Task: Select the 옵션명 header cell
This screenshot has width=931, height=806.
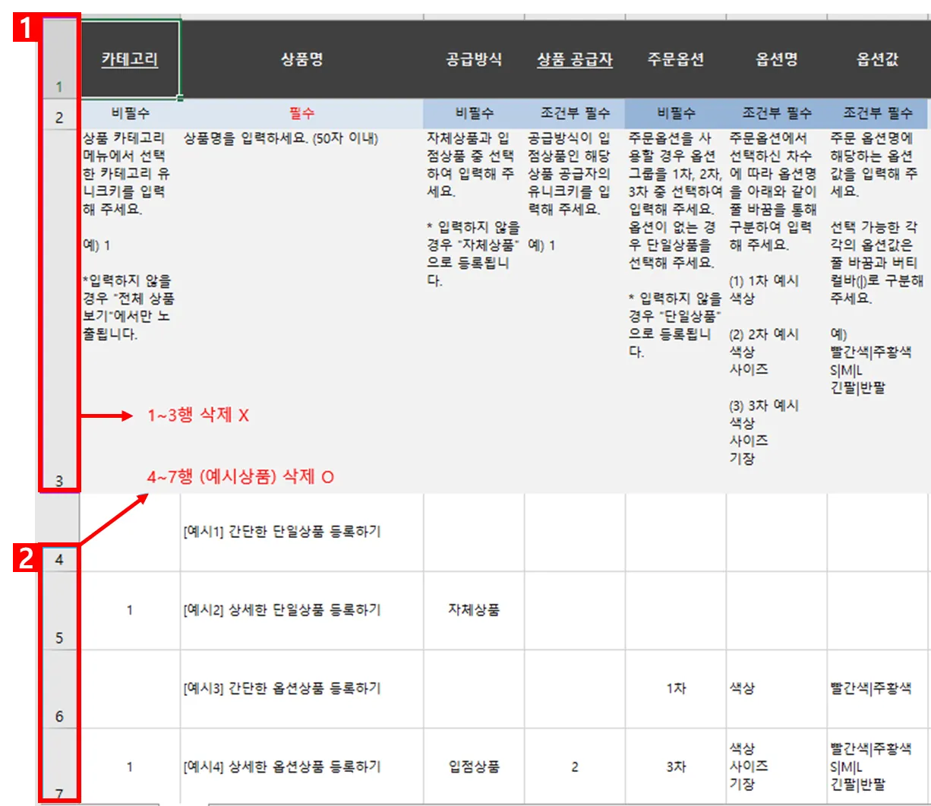Action: click(x=777, y=60)
